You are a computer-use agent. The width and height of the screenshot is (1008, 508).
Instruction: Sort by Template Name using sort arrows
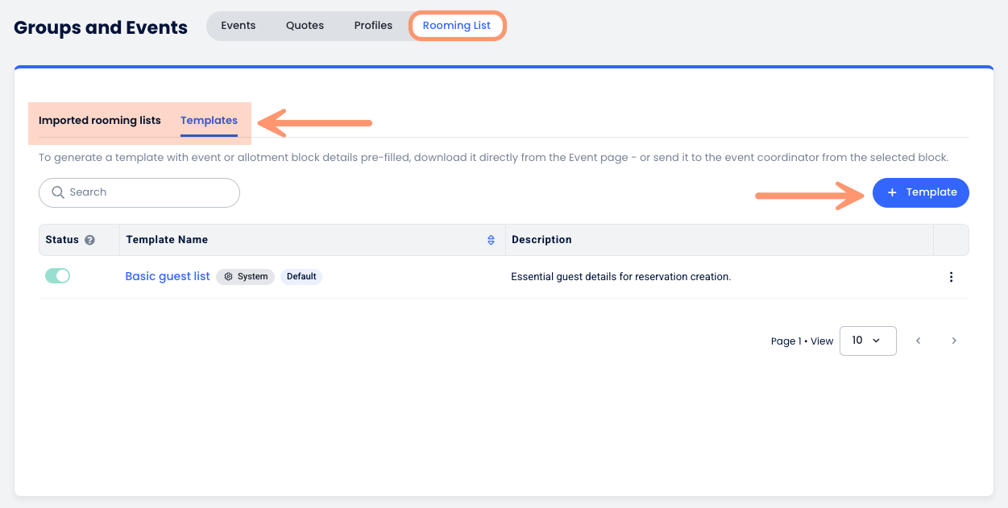491,240
